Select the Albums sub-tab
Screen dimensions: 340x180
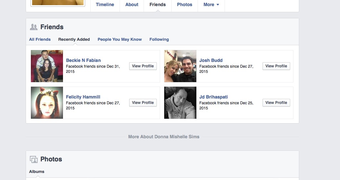[x=37, y=172]
